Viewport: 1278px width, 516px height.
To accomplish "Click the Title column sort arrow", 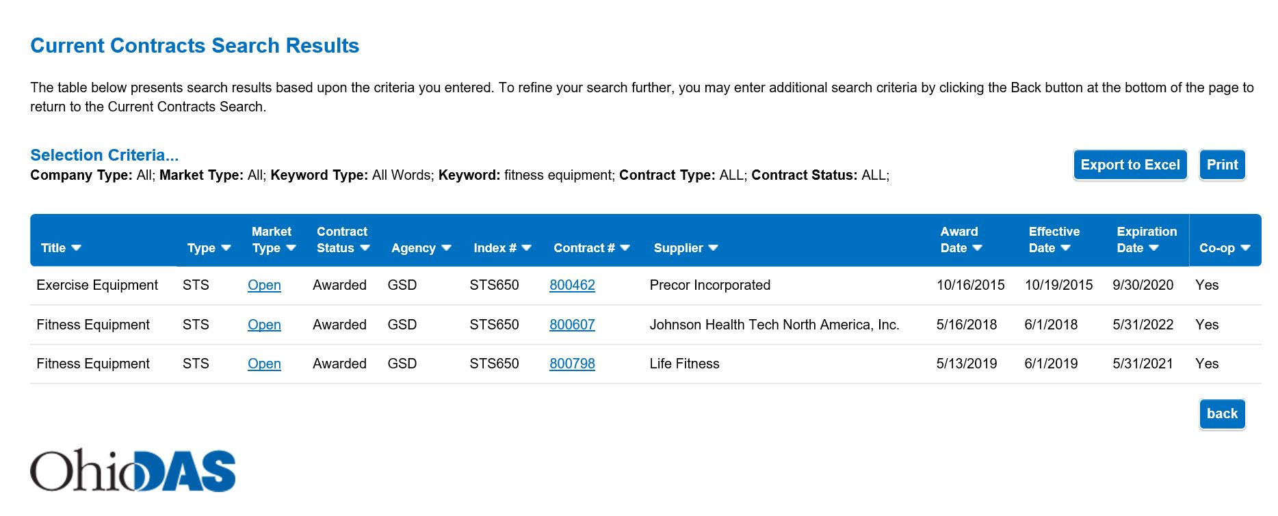I will [76, 248].
